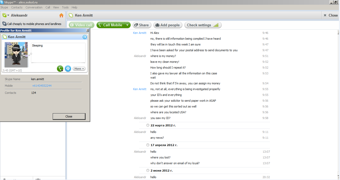Open Skype Home via the orange house icon
Screen dimensions: 340x180
click(x=61, y=15)
